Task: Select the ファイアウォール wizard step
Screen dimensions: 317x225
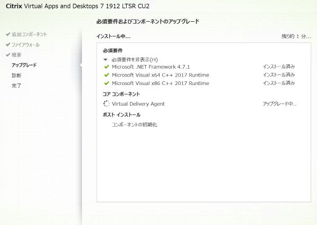Action: (25, 45)
